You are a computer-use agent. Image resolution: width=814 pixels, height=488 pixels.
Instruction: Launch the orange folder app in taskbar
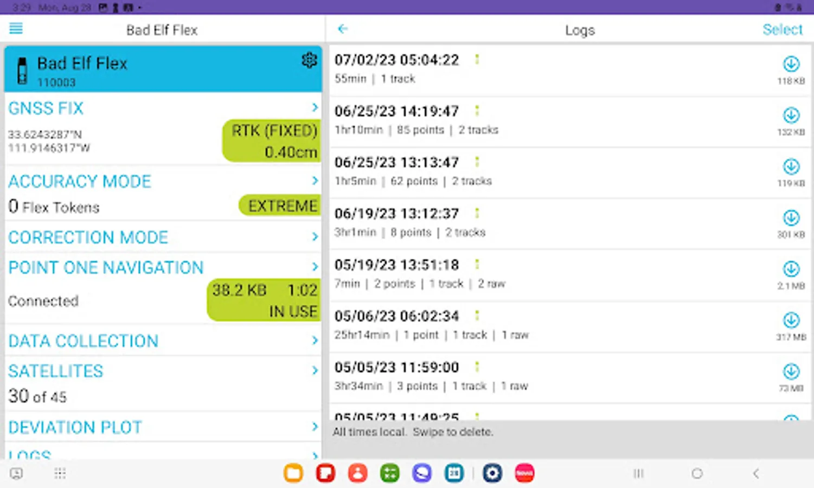(x=293, y=473)
